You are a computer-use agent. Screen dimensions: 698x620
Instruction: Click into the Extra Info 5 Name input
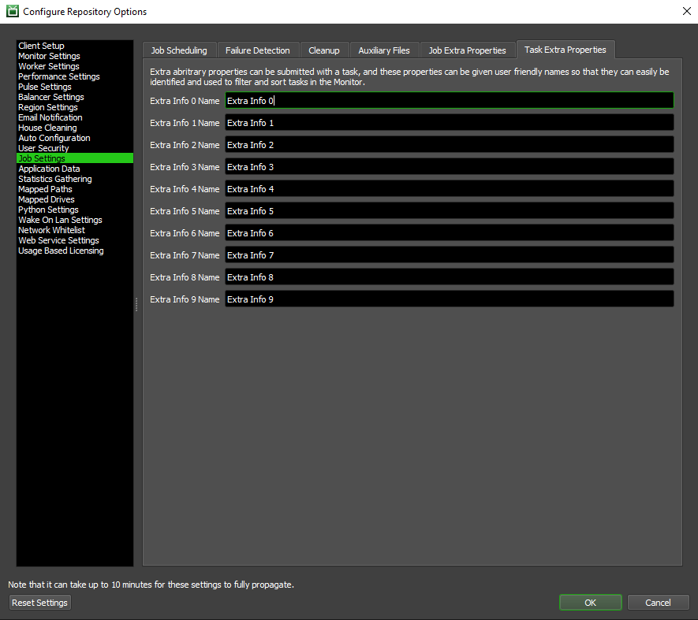point(449,211)
